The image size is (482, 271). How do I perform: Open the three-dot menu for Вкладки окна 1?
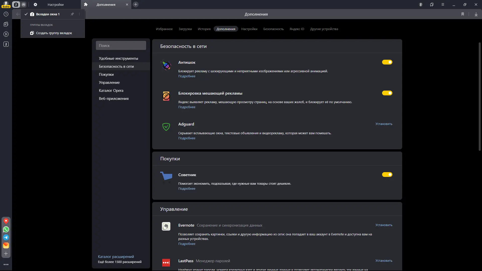[x=79, y=14]
